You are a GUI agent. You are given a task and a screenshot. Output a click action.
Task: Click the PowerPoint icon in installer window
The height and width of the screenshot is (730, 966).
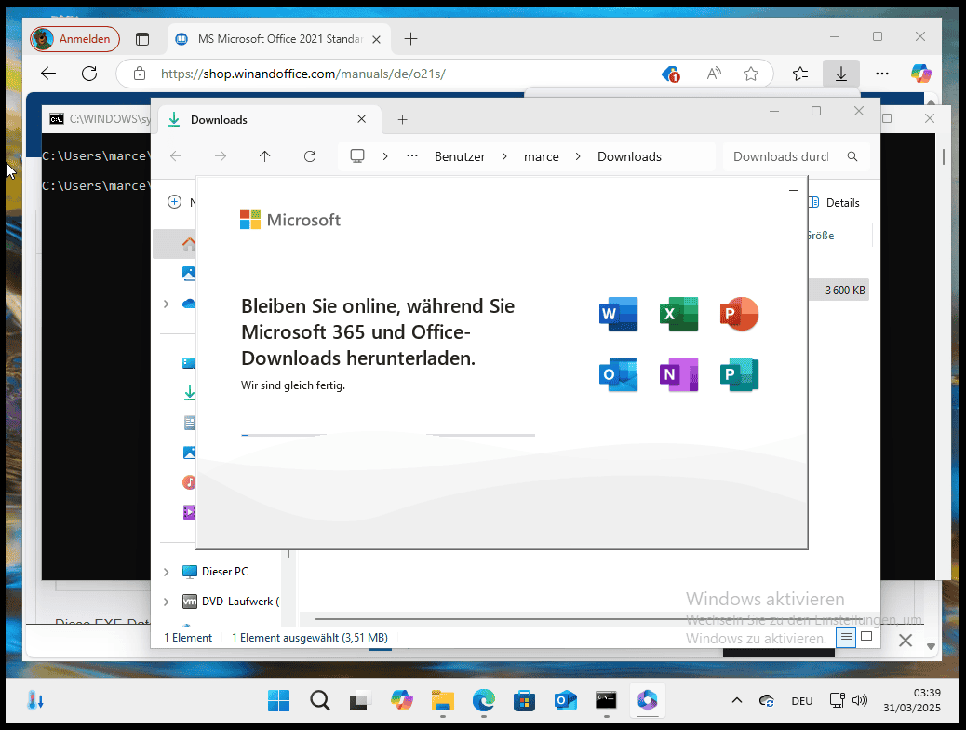[739, 315]
